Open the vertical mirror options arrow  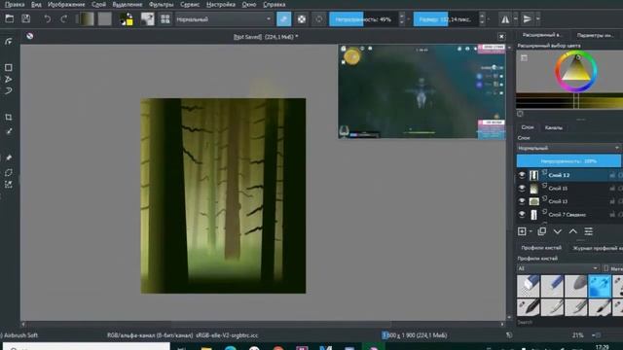tap(538, 19)
